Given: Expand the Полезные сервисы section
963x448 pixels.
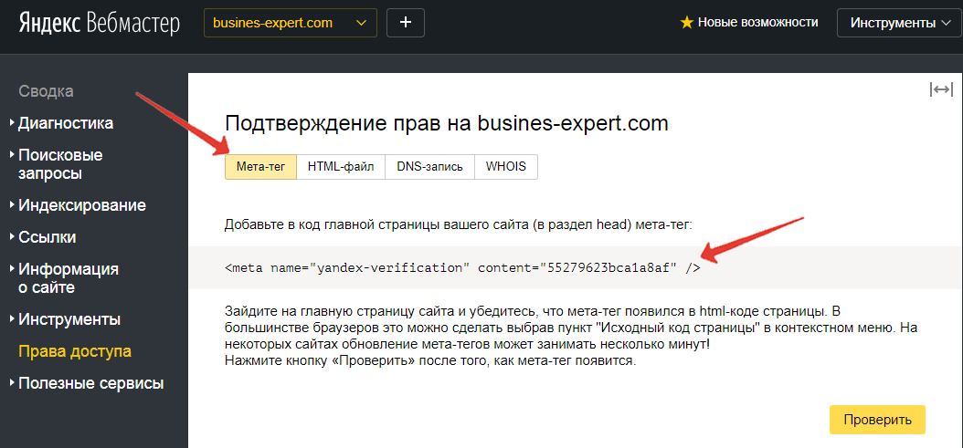Looking at the screenshot, I should tap(90, 384).
